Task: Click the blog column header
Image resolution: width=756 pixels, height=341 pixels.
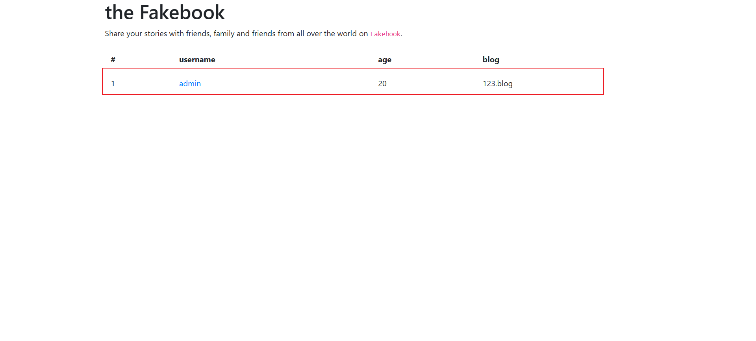Action: (x=491, y=60)
